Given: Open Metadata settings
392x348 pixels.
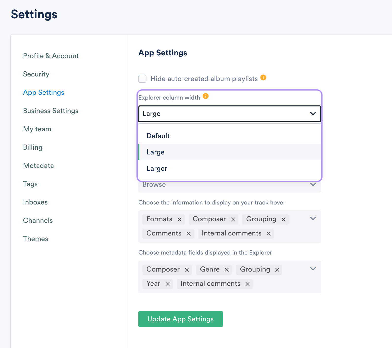Looking at the screenshot, I should pos(38,166).
